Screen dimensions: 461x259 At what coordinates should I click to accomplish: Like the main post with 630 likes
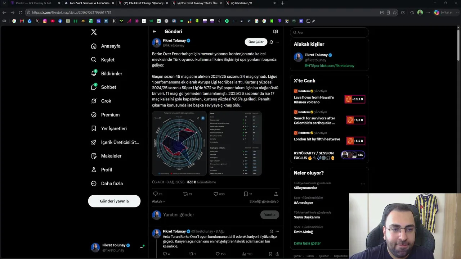click(x=219, y=194)
